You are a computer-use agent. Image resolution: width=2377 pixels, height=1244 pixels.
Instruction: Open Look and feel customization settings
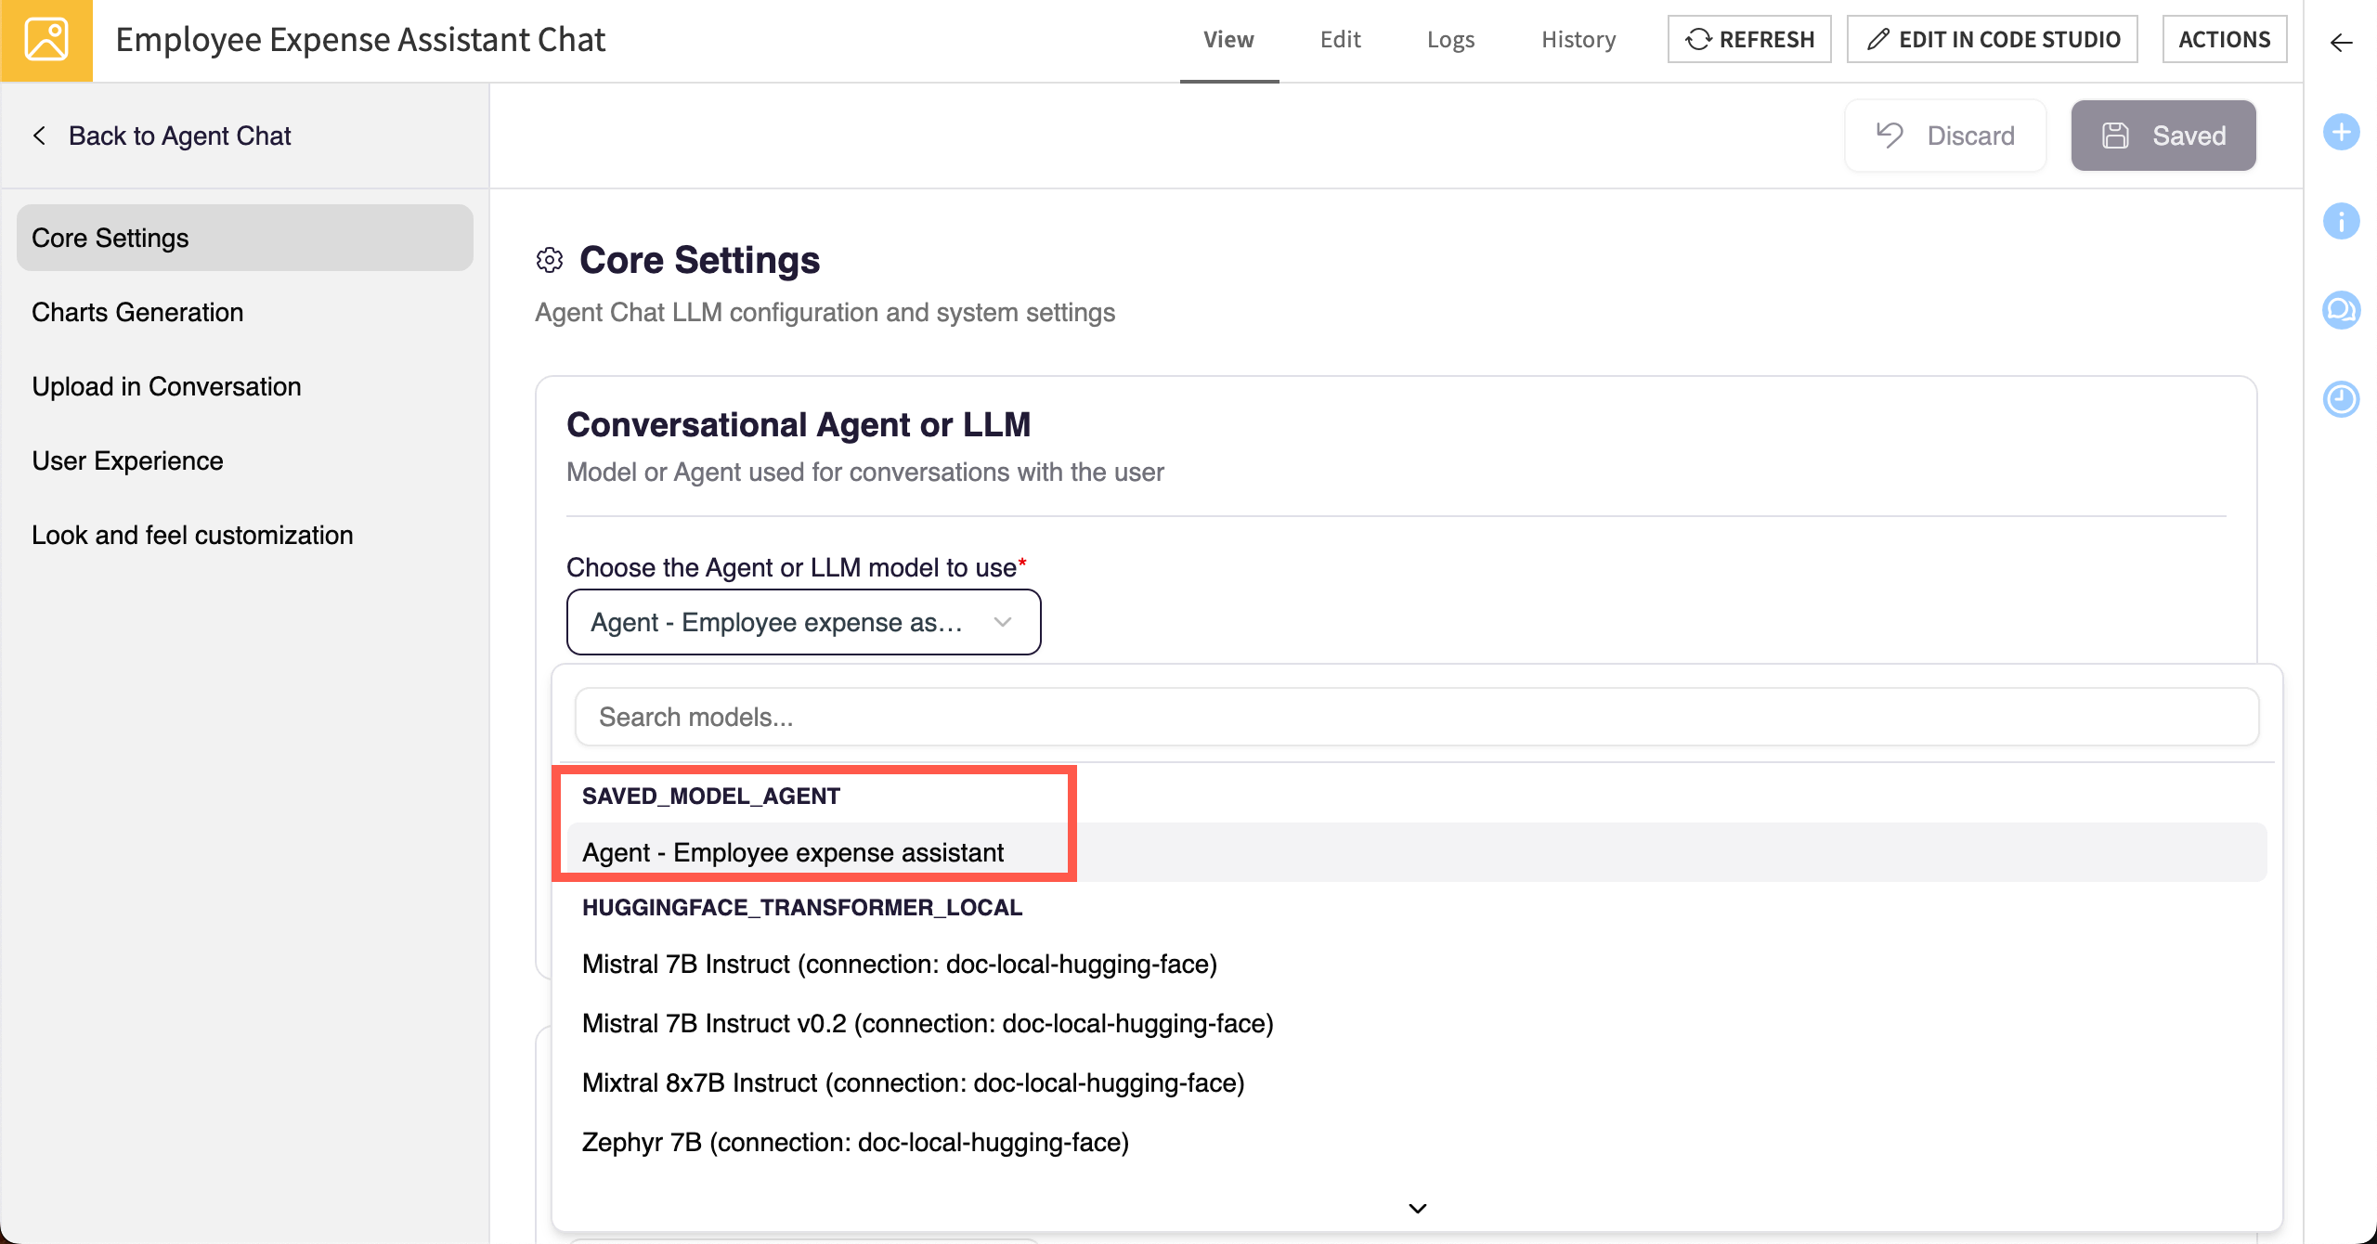[x=245, y=535]
